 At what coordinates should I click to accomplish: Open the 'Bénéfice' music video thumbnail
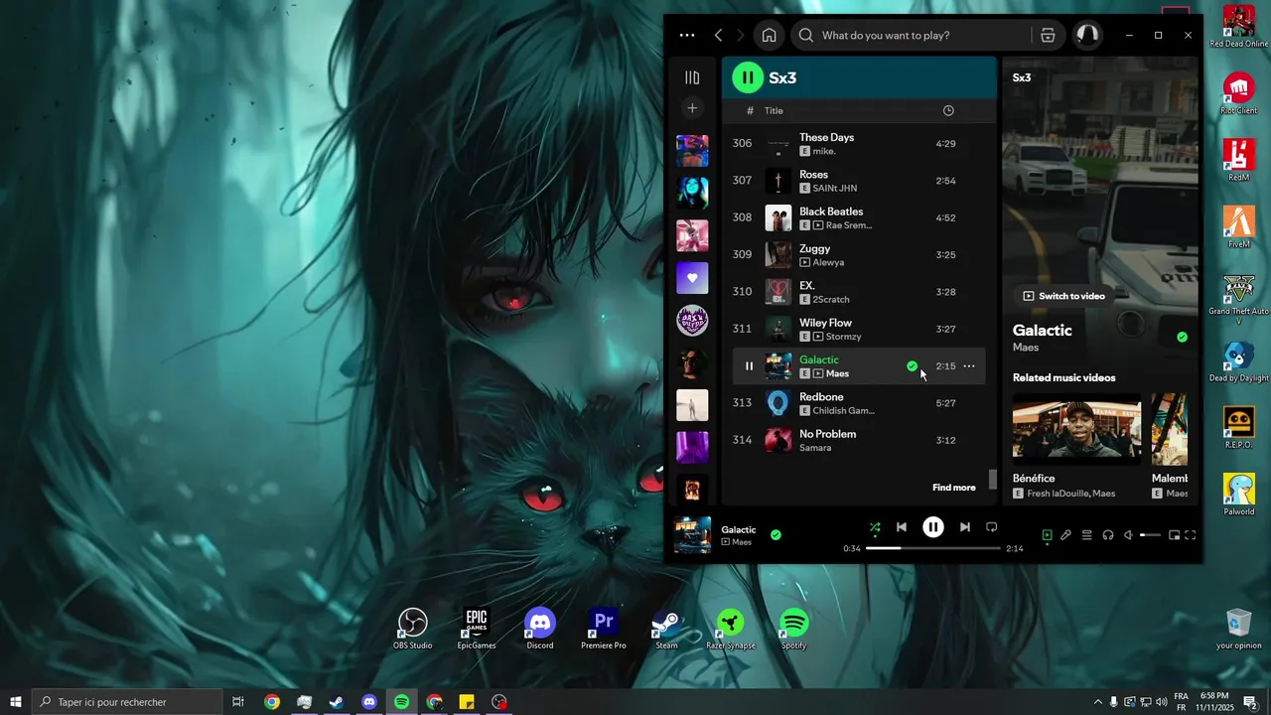pyautogui.click(x=1076, y=429)
